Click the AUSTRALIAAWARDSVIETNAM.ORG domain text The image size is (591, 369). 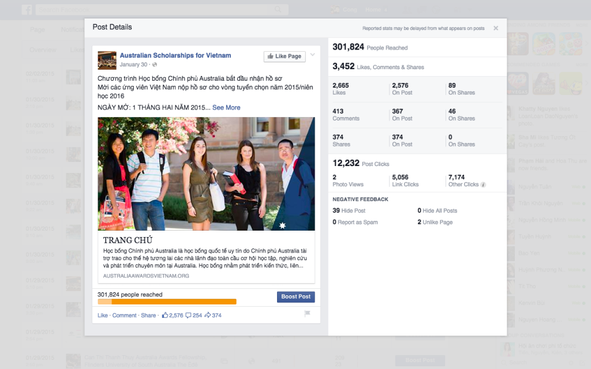146,276
